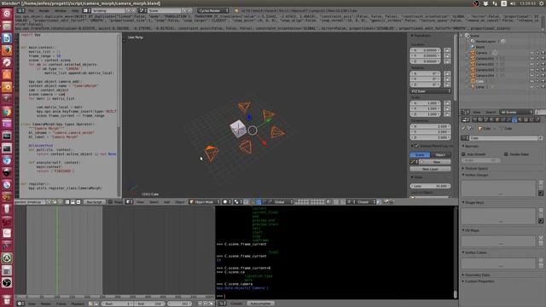Toggle syntax highlighting in text editor
The image size is (546, 307).
click(78, 201)
